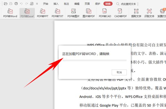Click the document line starting with Android、iOS
The width and height of the screenshot is (166, 109).
click(123, 97)
